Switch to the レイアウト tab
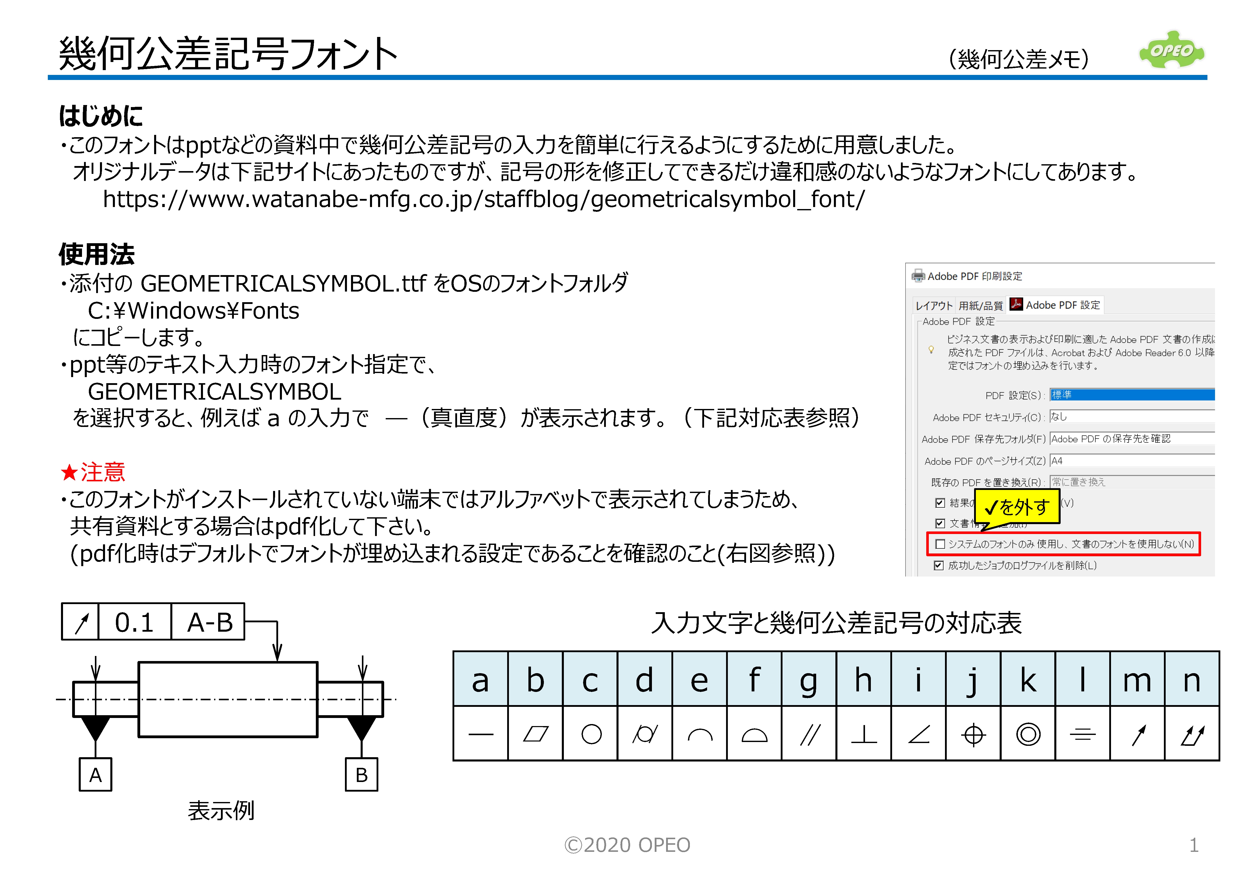 click(934, 305)
